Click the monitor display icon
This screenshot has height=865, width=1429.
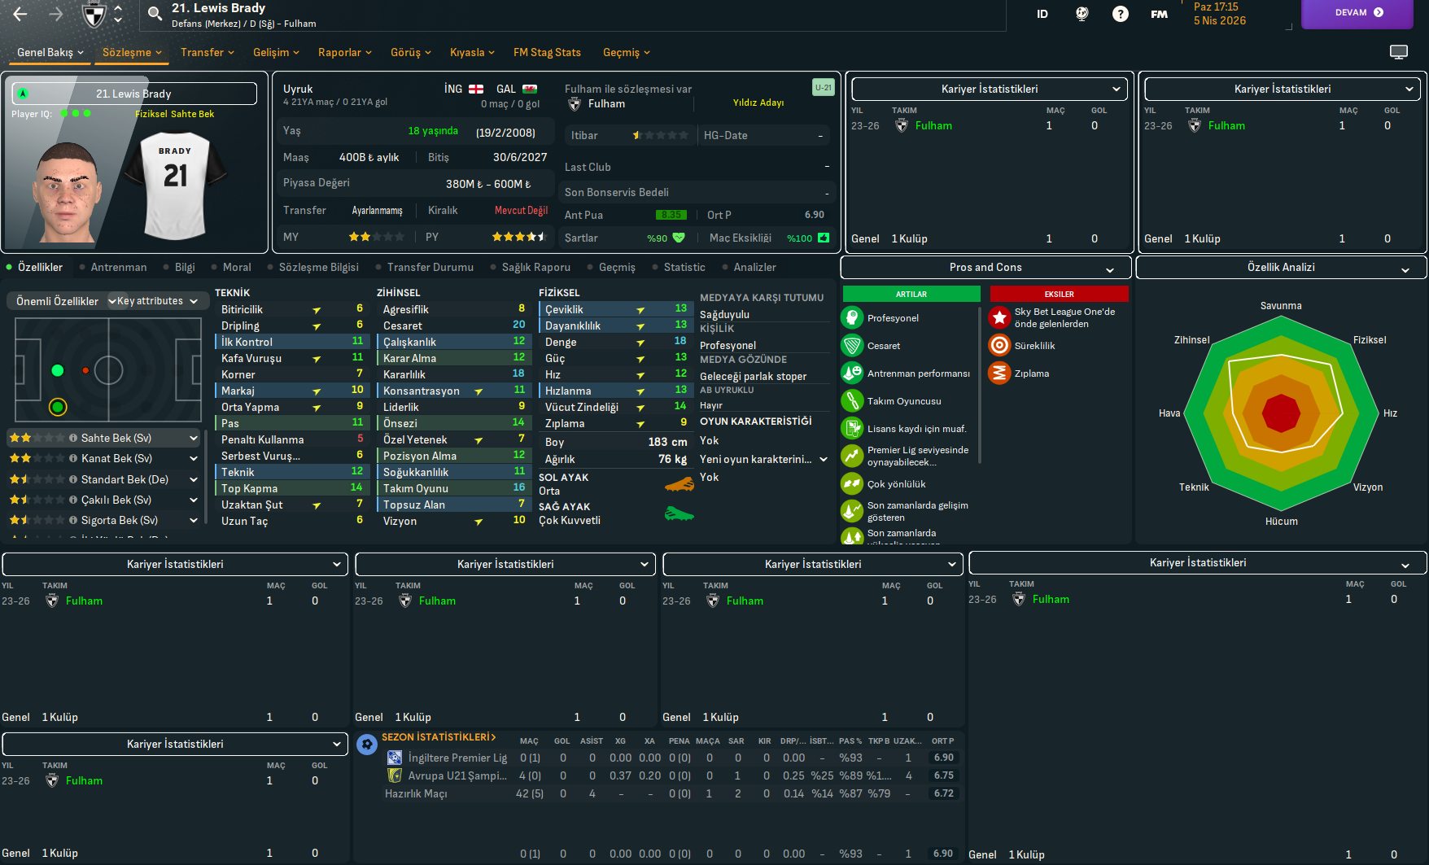click(1399, 52)
